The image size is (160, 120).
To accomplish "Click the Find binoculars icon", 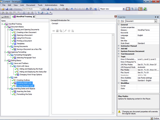I will coord(87,9).
